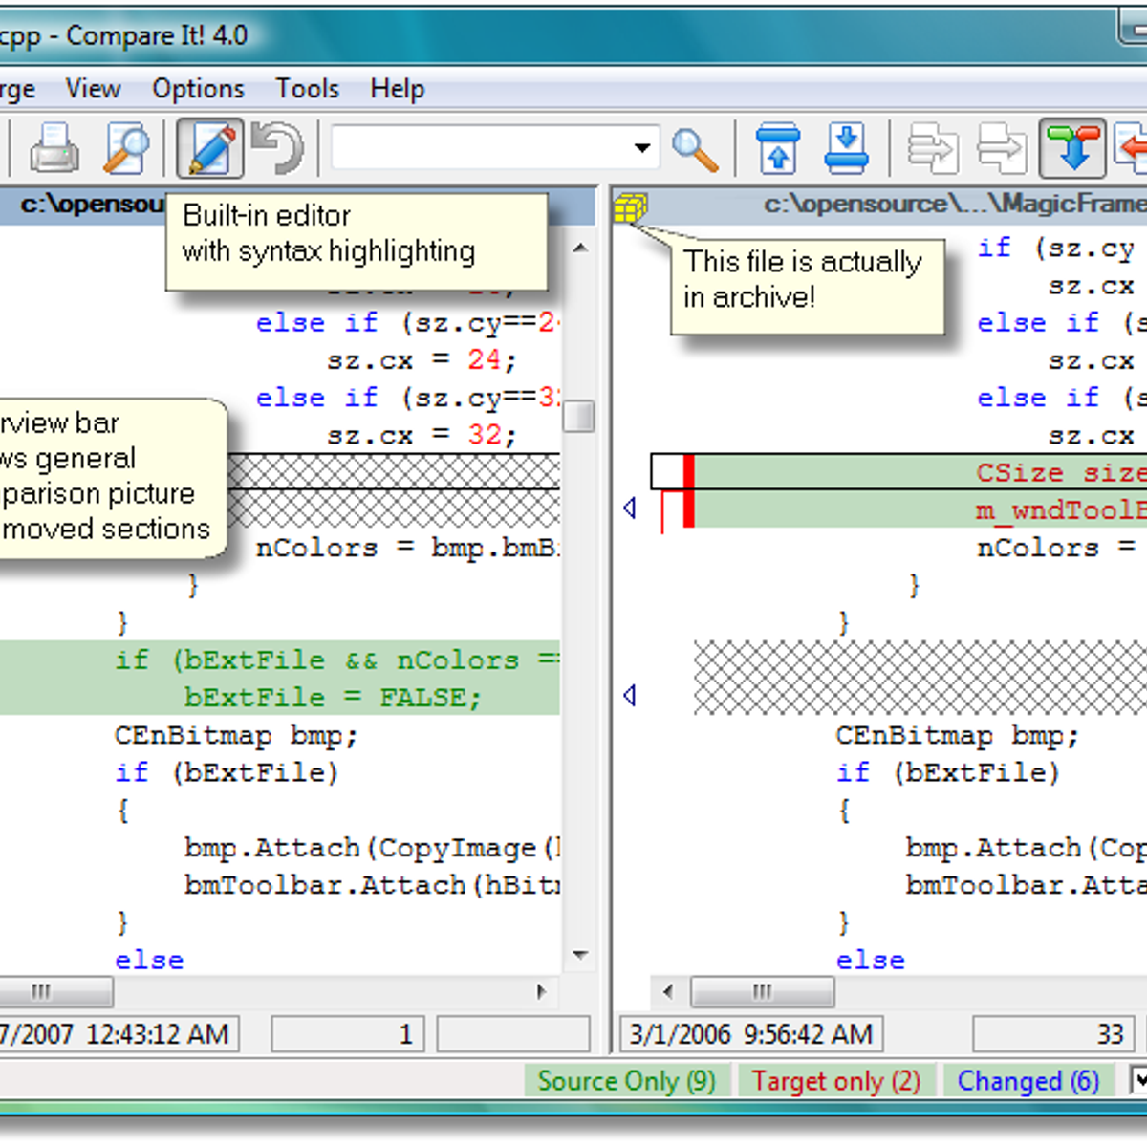Click 'CEnBitmap bmp;' in left pane
The image size is (1147, 1147).
coord(236,735)
